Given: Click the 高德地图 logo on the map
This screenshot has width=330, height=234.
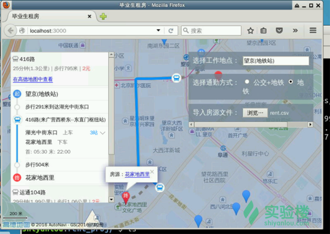Looking at the screenshot, I should 16,225.
